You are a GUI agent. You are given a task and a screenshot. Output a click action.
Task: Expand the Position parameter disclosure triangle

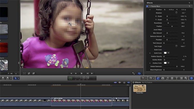150,10
